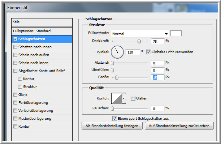Click the Größe slider handle
This screenshot has height=144, width=221.
(x=117, y=77)
